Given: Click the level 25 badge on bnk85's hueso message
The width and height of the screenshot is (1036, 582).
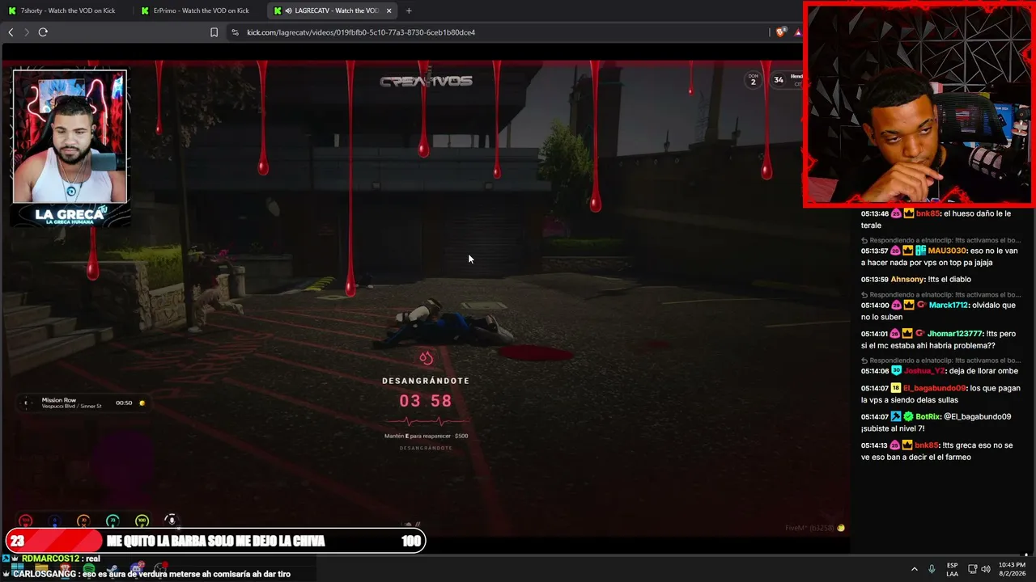Looking at the screenshot, I should pos(896,213).
